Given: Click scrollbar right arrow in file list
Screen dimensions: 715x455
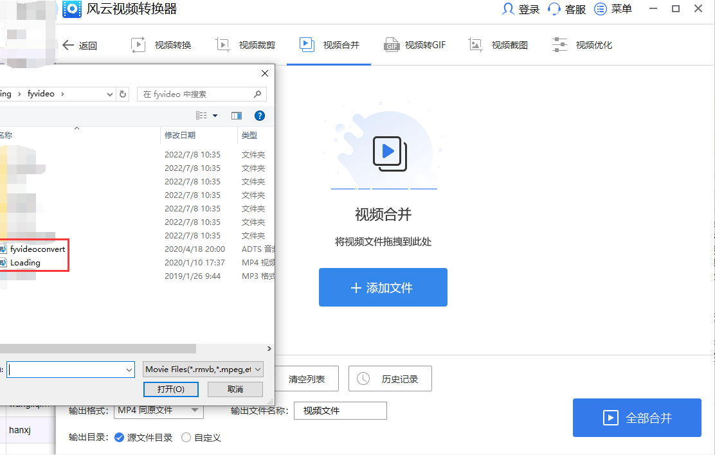Looking at the screenshot, I should (x=269, y=348).
